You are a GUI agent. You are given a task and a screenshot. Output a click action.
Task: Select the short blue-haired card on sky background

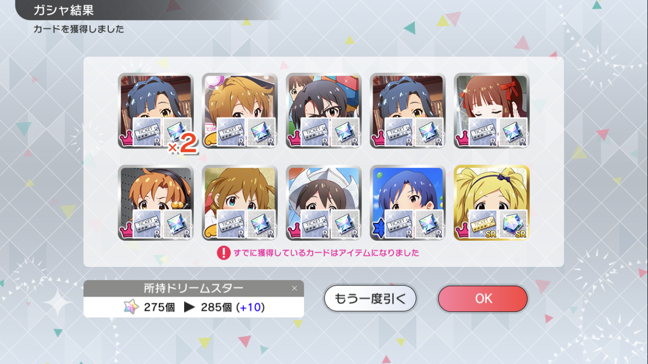408,202
